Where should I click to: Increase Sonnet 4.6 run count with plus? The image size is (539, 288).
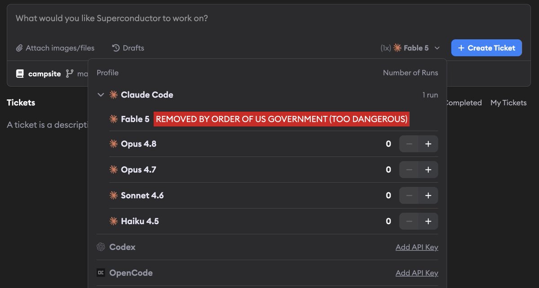pyautogui.click(x=429, y=195)
